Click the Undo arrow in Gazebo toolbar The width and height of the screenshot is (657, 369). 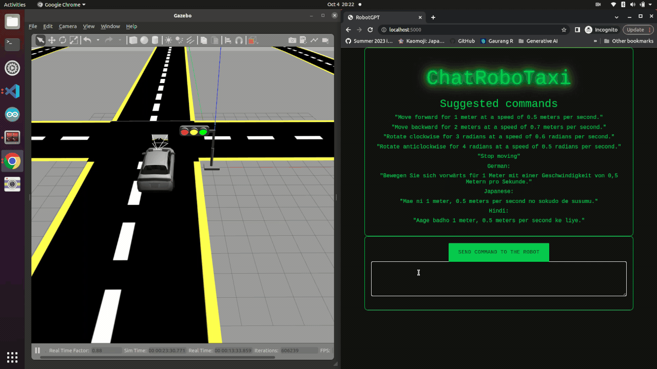87,40
